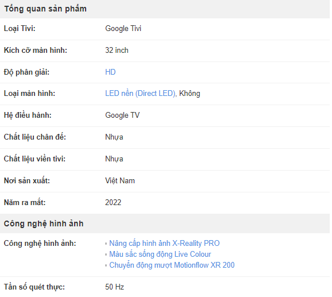Select 'Nhựa' value in Chất liệu chân đế row
The image size is (332, 297).
pyautogui.click(x=114, y=137)
